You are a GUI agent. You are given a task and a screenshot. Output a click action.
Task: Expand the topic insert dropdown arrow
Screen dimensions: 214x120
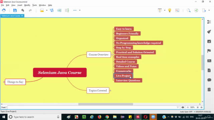click(x=47, y=10)
